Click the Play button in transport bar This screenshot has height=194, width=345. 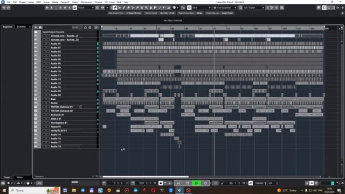point(196,183)
